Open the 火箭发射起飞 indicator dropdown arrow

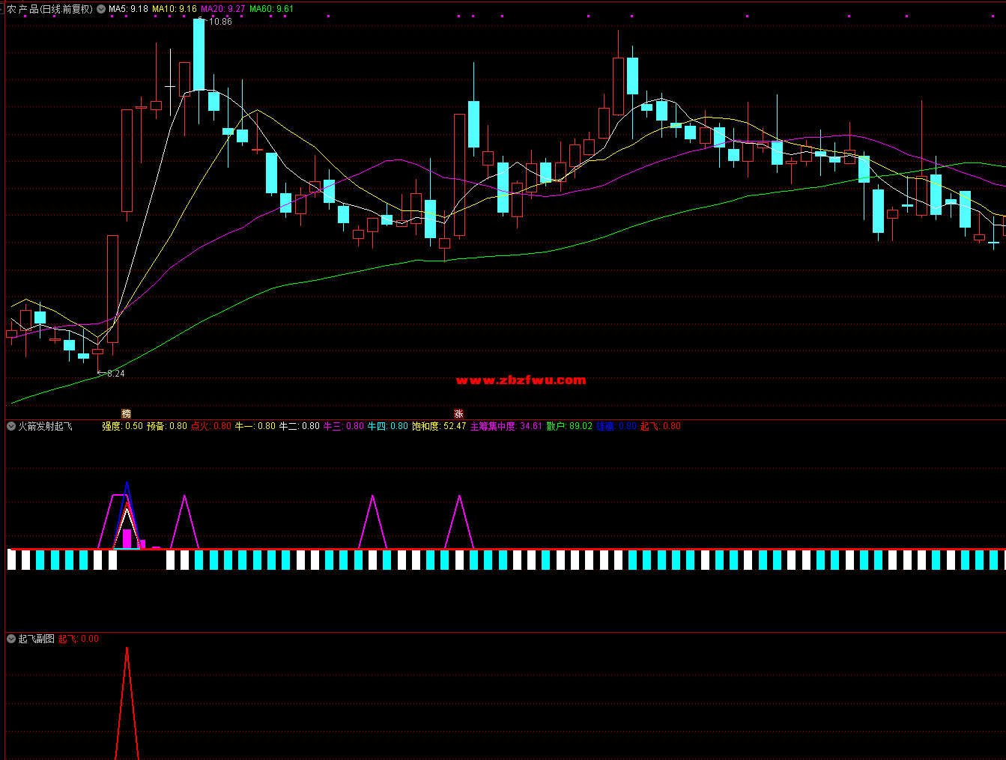click(x=11, y=426)
